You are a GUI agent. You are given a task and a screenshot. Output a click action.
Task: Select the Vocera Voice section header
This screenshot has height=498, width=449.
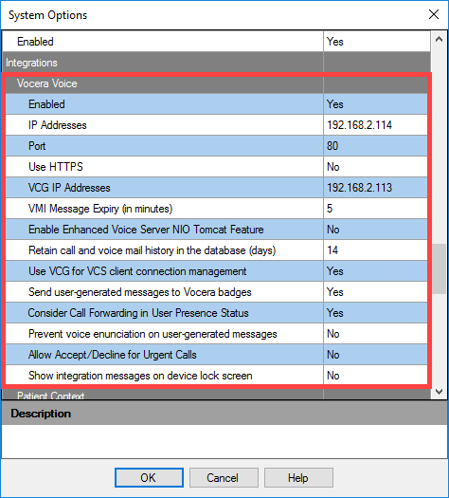pos(47,83)
